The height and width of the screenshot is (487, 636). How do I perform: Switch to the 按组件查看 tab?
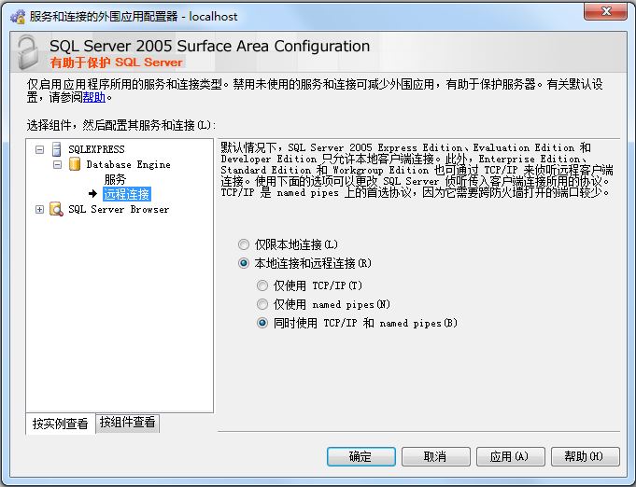tap(127, 423)
